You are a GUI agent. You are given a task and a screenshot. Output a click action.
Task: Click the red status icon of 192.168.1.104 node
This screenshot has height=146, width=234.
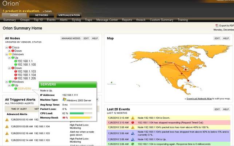click(16, 75)
